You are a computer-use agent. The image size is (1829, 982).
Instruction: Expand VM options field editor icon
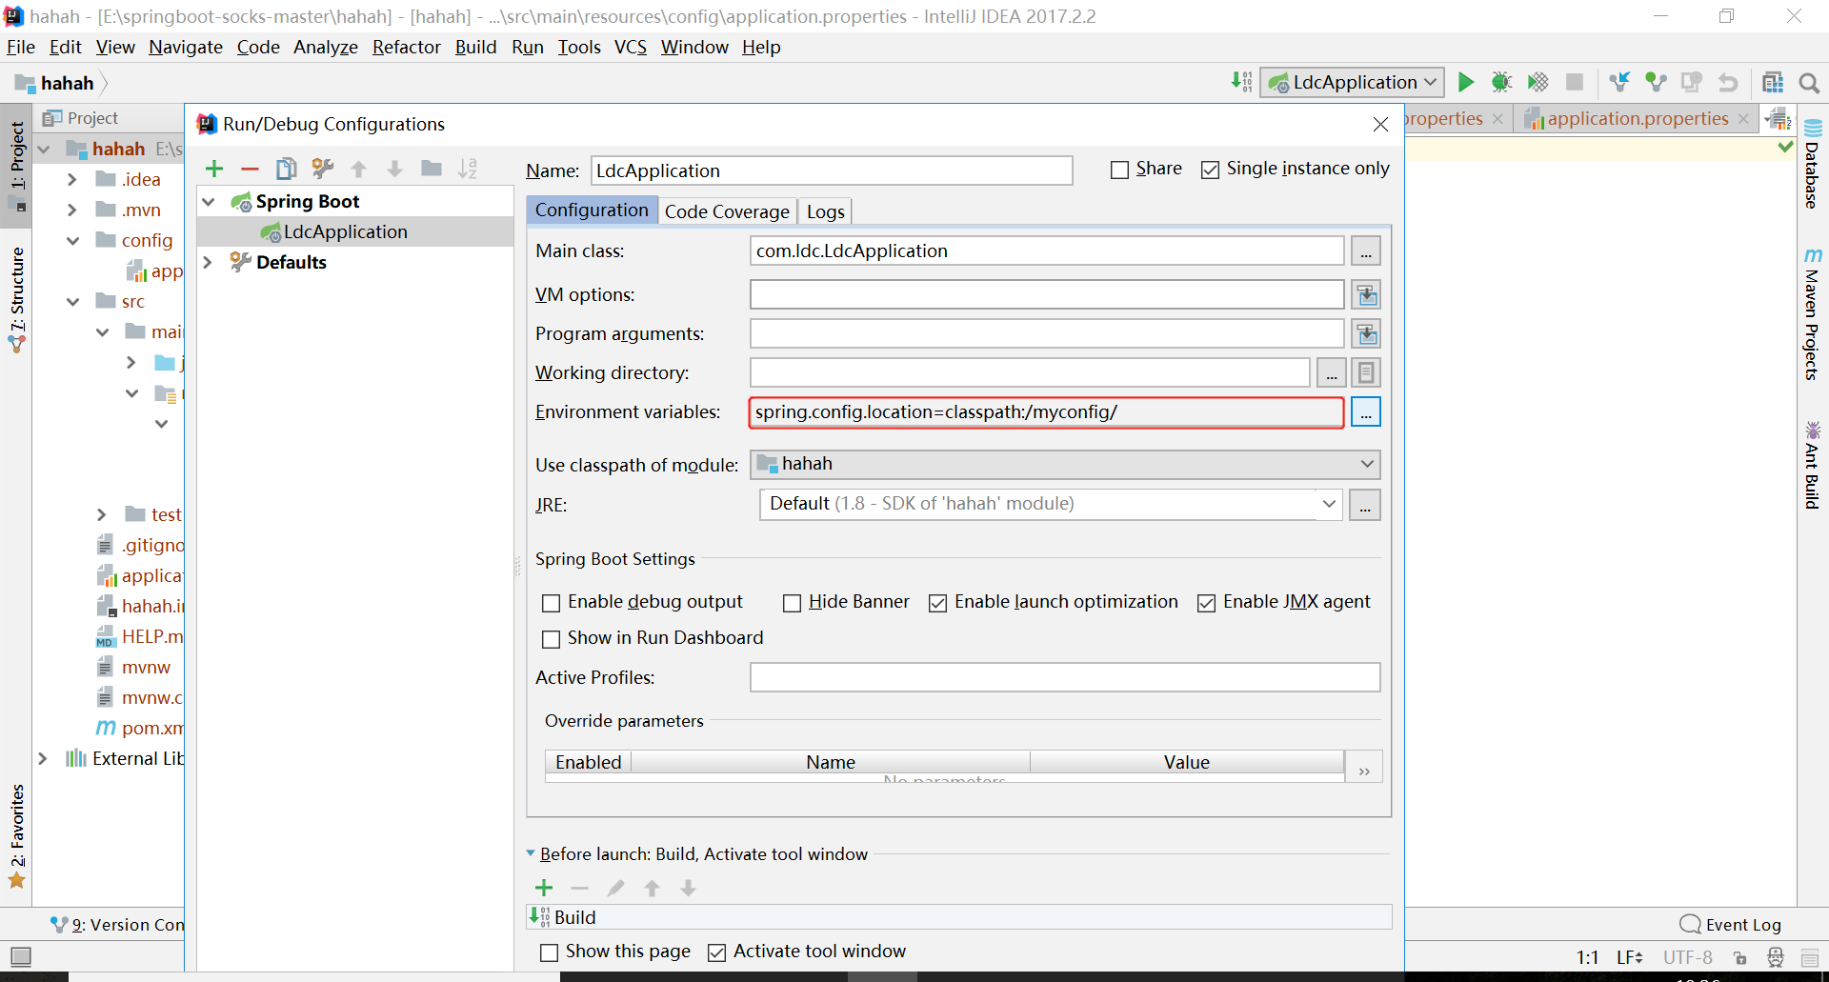(x=1366, y=295)
